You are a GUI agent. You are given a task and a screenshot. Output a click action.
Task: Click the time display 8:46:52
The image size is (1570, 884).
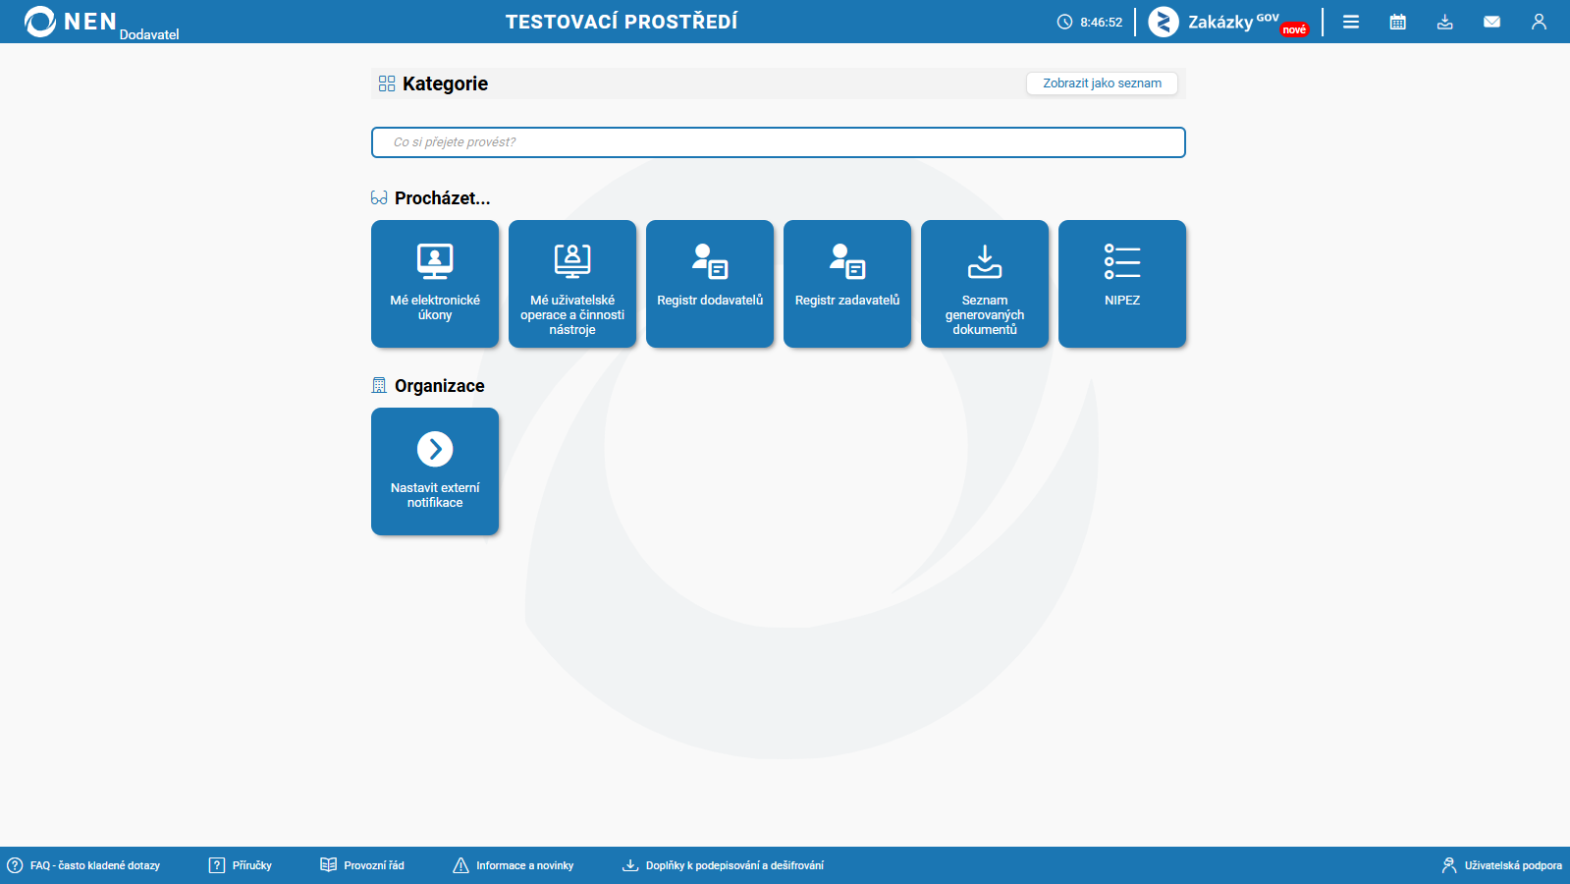click(x=1101, y=22)
